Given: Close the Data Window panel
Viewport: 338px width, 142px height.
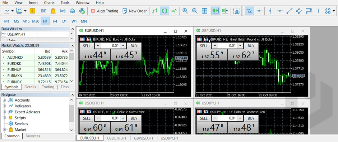Looking at the screenshot, I should 73,29.
